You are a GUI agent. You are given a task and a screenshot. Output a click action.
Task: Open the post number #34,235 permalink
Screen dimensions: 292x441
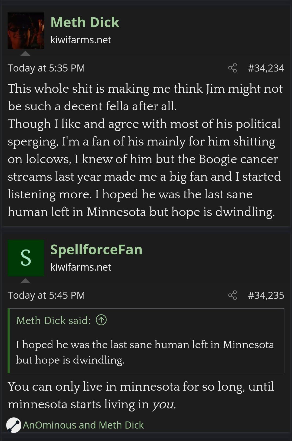pos(266,295)
